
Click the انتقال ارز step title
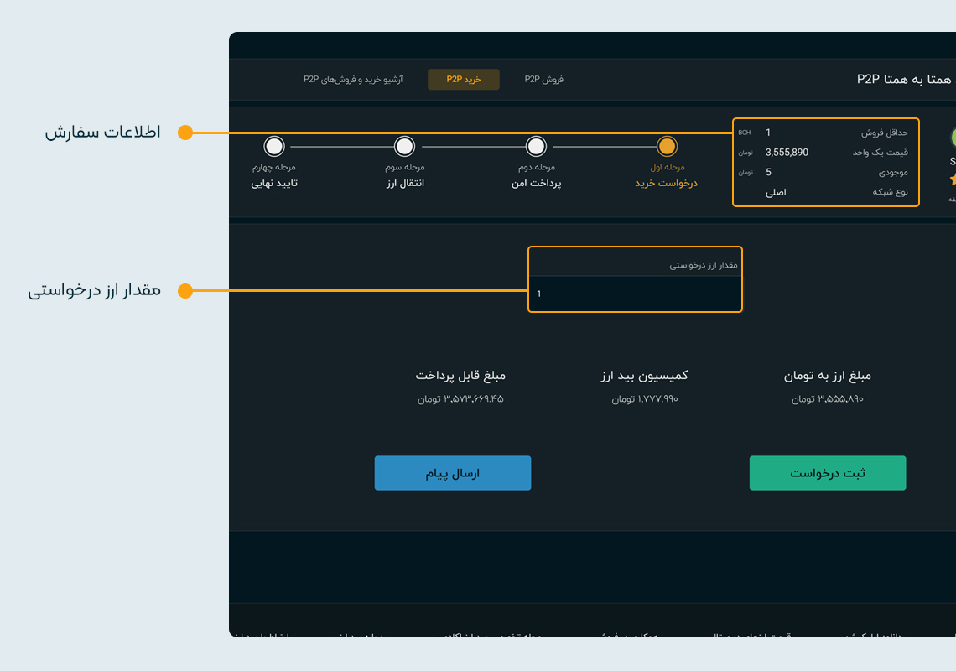(405, 183)
